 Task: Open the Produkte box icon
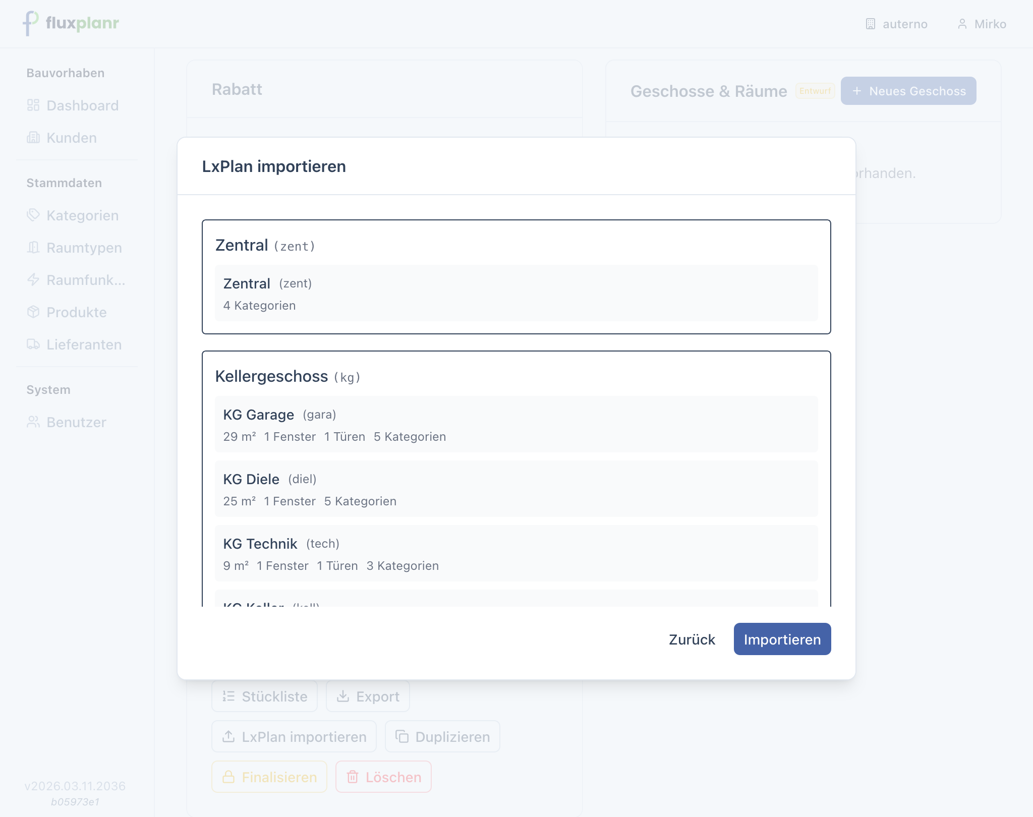click(33, 312)
